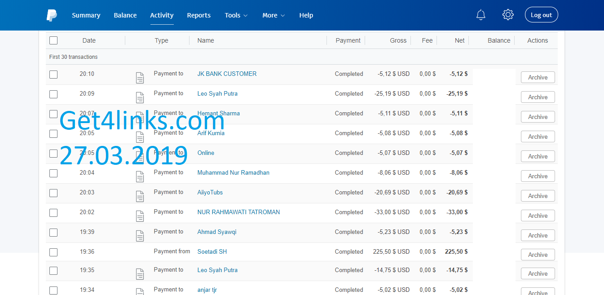This screenshot has width=604, height=295.
Task: Tick checkbox for Hemant Sharma row
Action: click(x=53, y=114)
